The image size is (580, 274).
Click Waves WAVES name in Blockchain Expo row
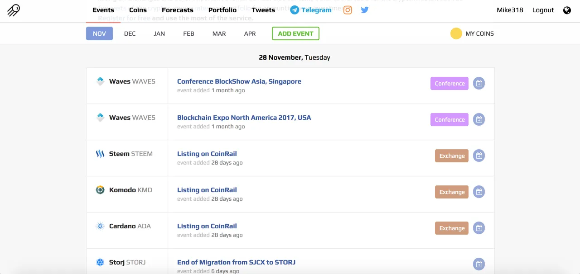tap(132, 118)
